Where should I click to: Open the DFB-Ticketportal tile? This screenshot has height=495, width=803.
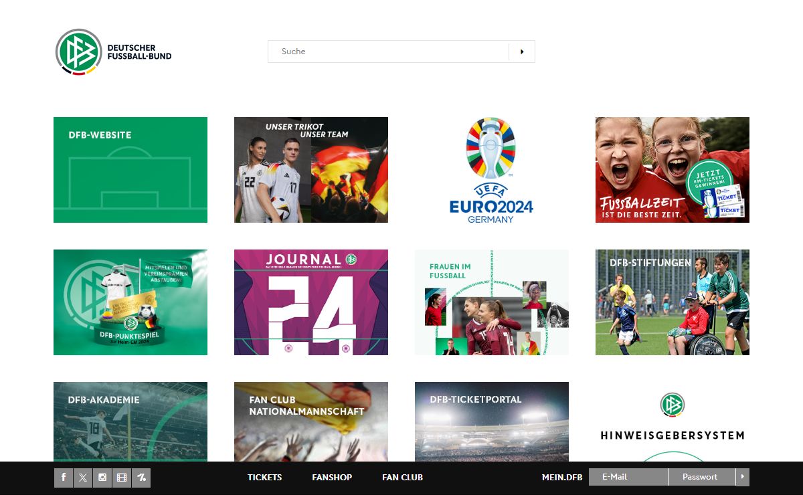point(492,421)
